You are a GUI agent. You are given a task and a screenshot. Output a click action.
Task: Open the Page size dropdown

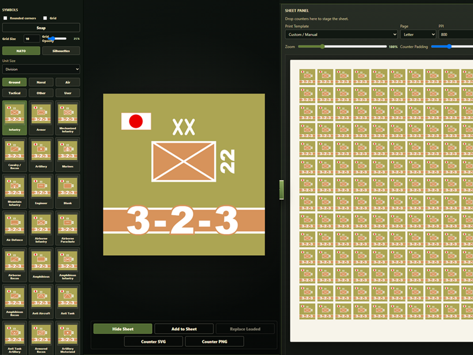coord(418,34)
